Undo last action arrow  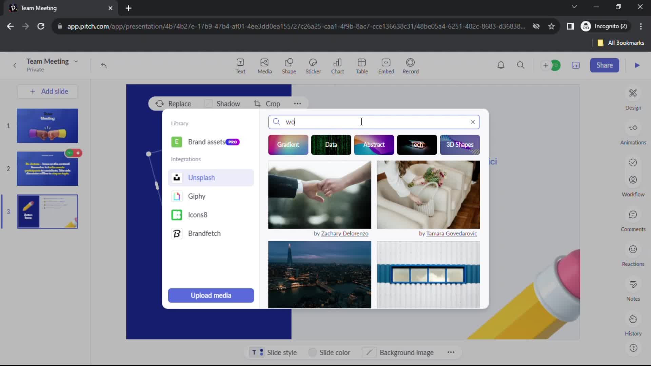pos(104,65)
